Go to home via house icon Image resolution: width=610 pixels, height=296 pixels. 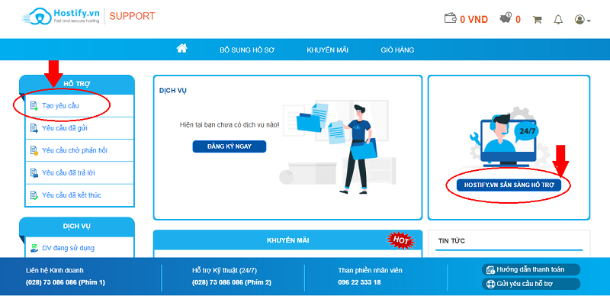(181, 48)
